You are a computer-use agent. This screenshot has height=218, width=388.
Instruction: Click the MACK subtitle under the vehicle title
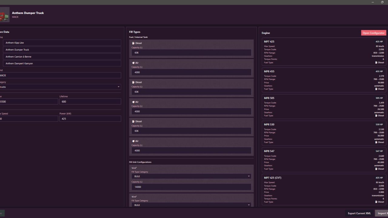tap(15, 17)
